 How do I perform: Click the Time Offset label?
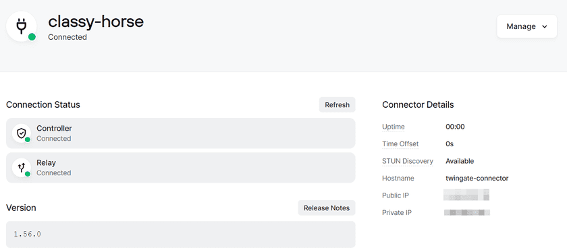tap(400, 144)
